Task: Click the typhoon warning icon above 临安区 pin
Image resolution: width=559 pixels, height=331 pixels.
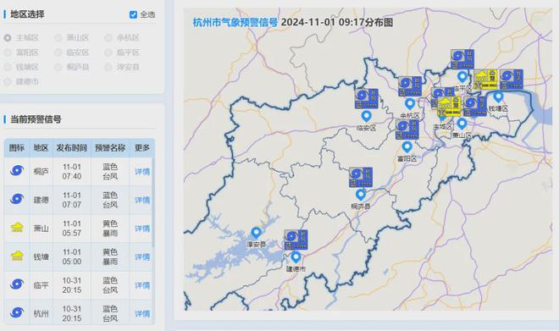Action: (x=366, y=99)
